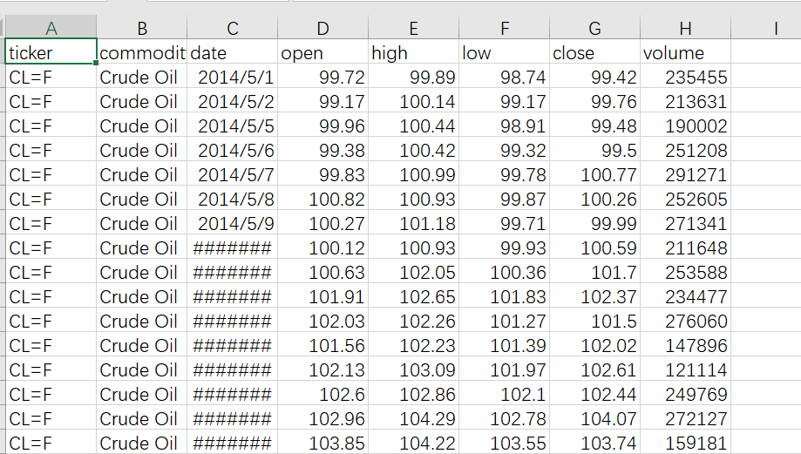
Task: Click the "commodit" header cell
Action: coord(141,53)
